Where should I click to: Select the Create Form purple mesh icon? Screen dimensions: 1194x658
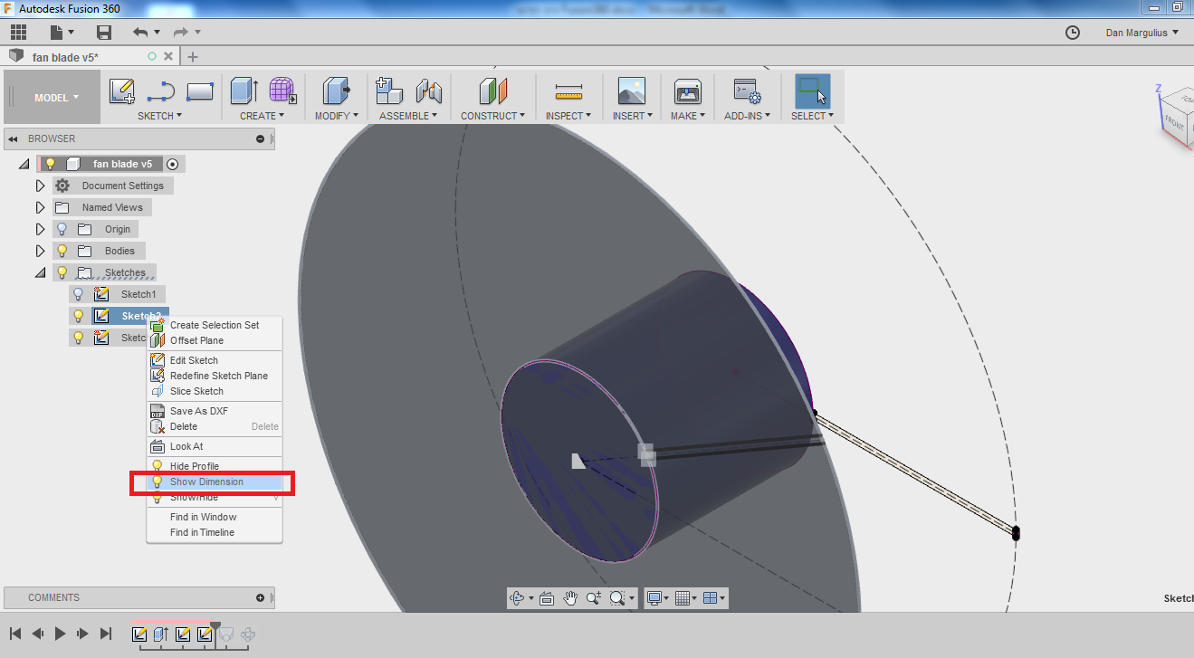pos(282,91)
